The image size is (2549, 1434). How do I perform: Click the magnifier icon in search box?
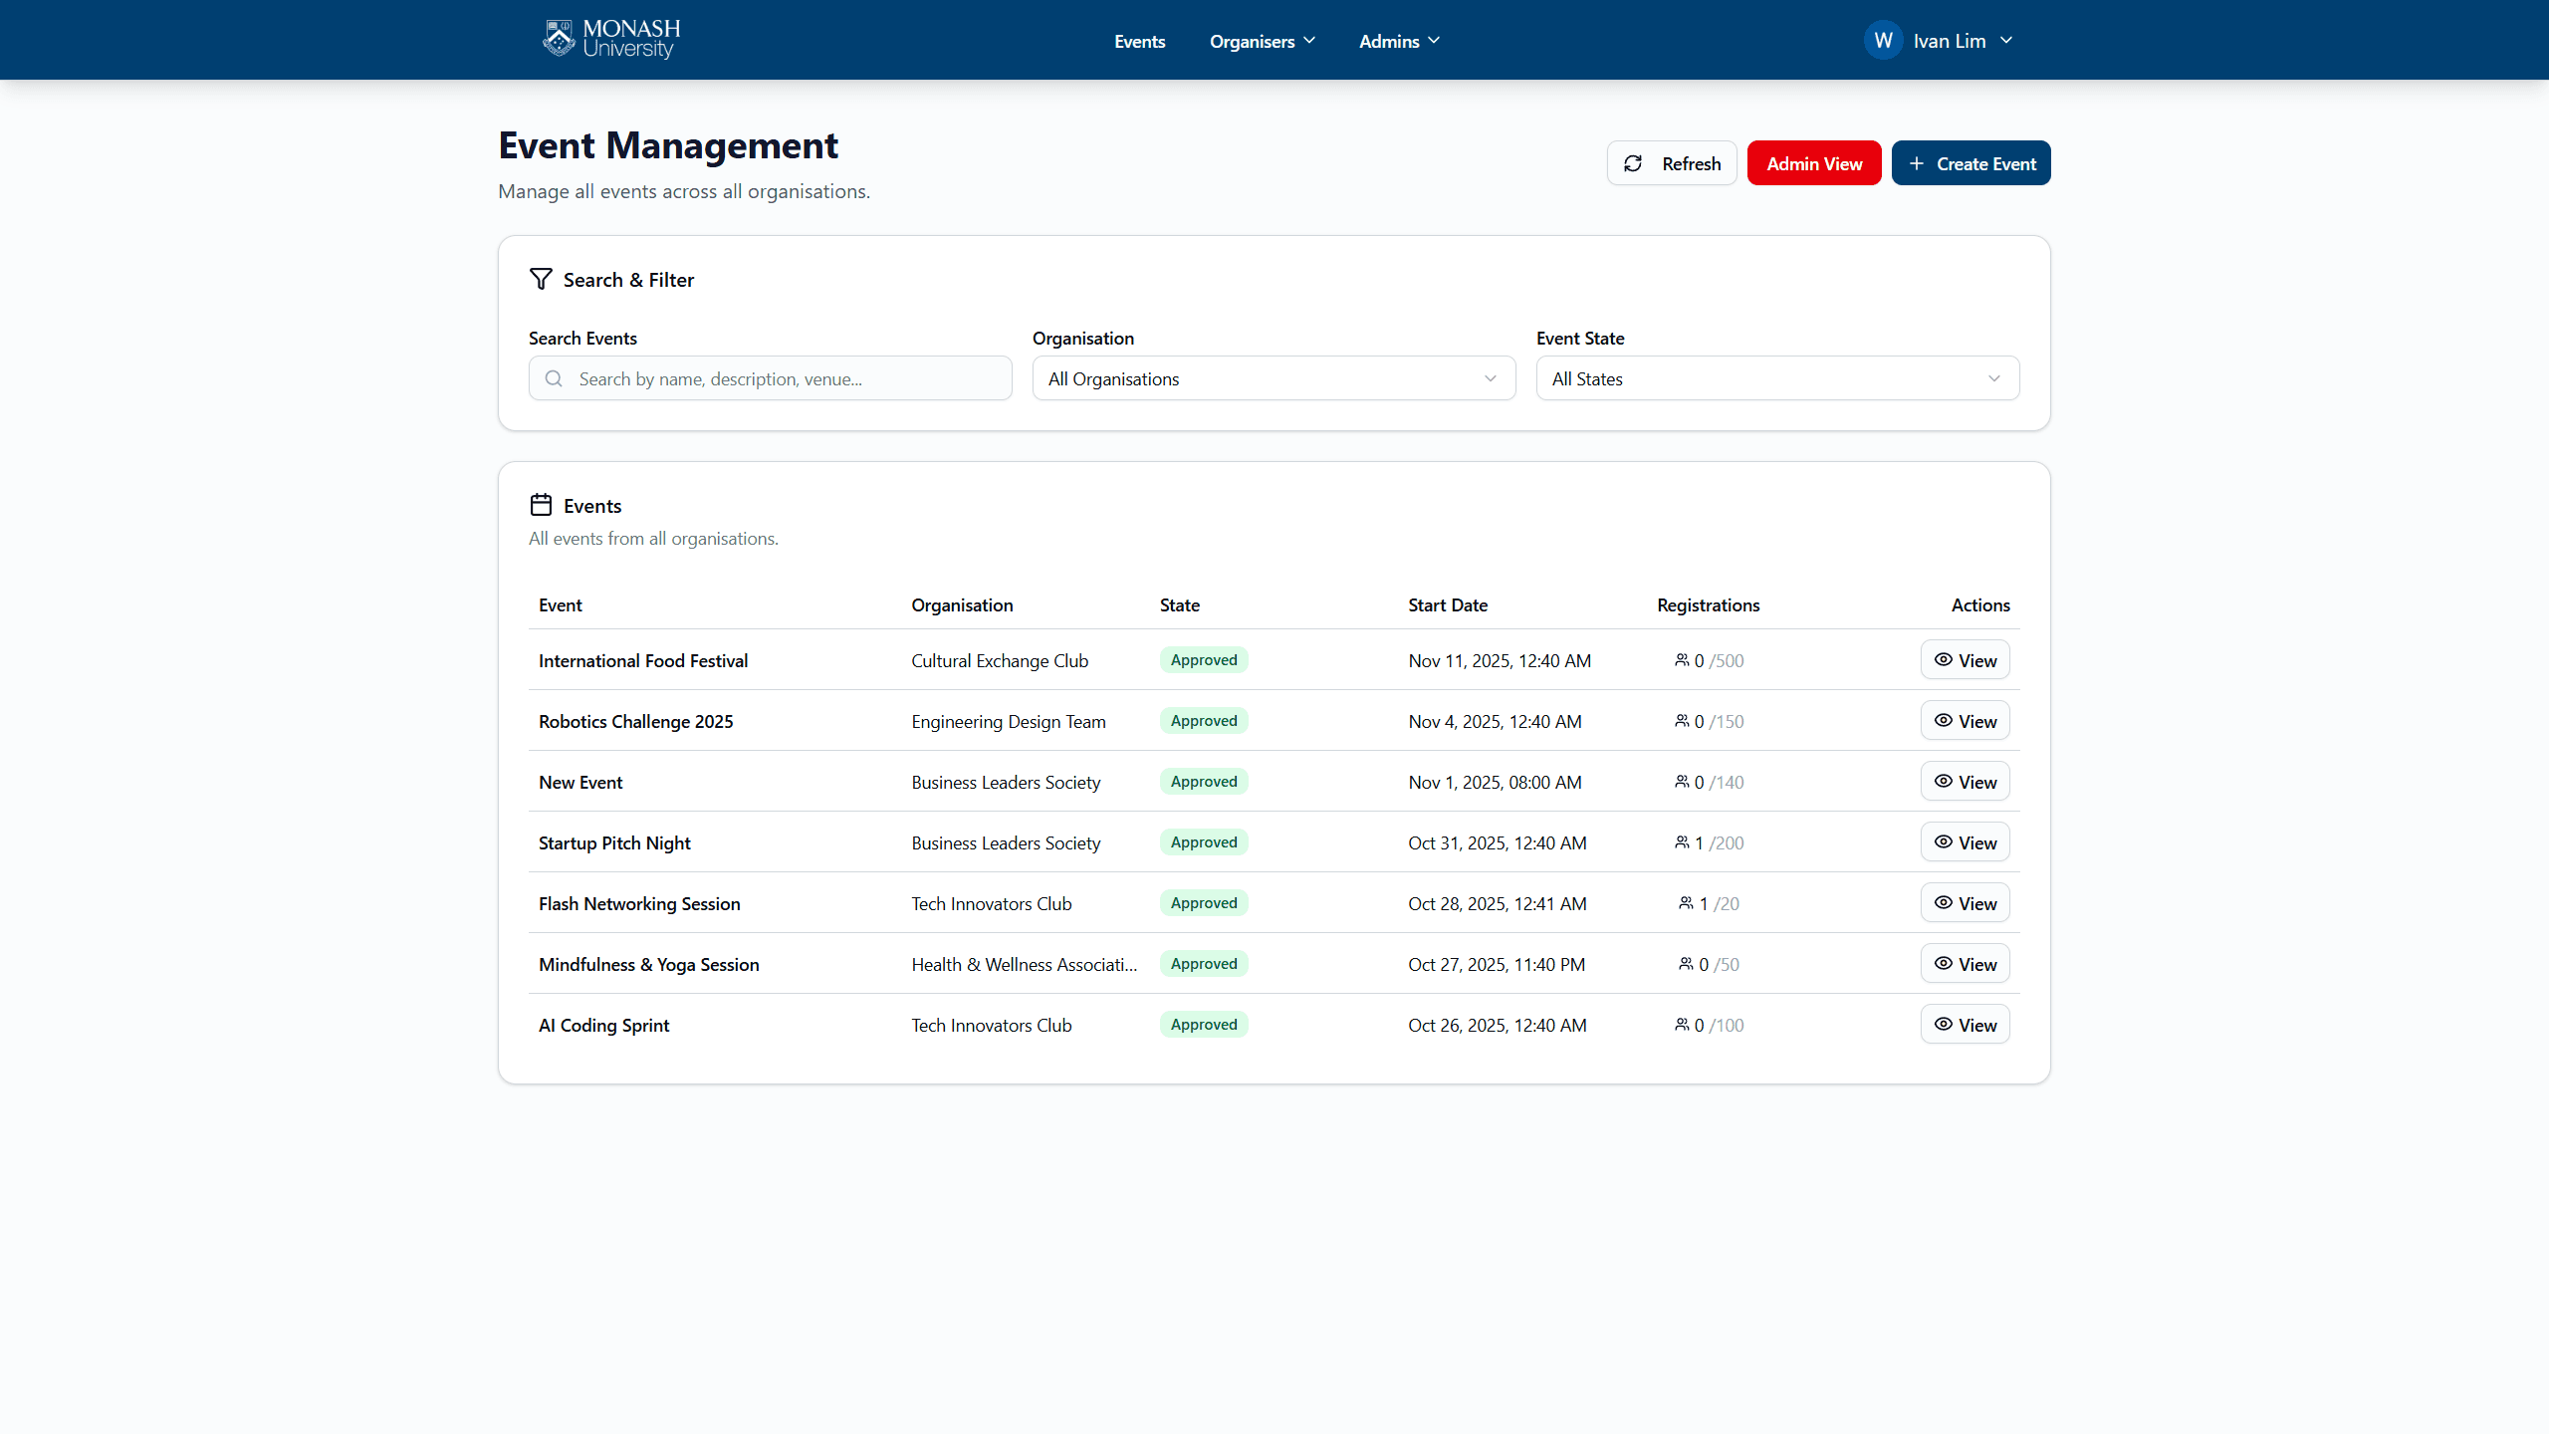pos(555,378)
